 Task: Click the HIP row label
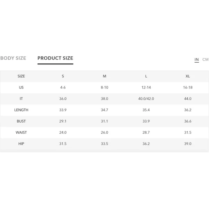point(21,144)
